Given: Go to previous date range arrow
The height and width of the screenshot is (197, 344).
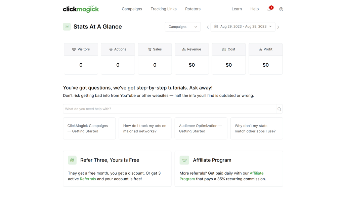Looking at the screenshot, I should point(208,27).
